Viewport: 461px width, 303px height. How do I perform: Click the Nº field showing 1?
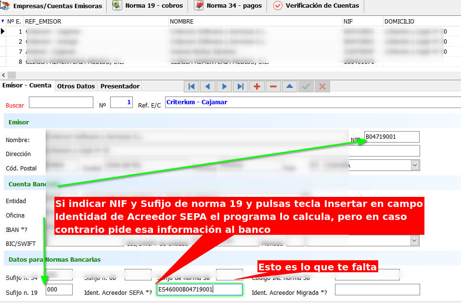click(x=121, y=102)
